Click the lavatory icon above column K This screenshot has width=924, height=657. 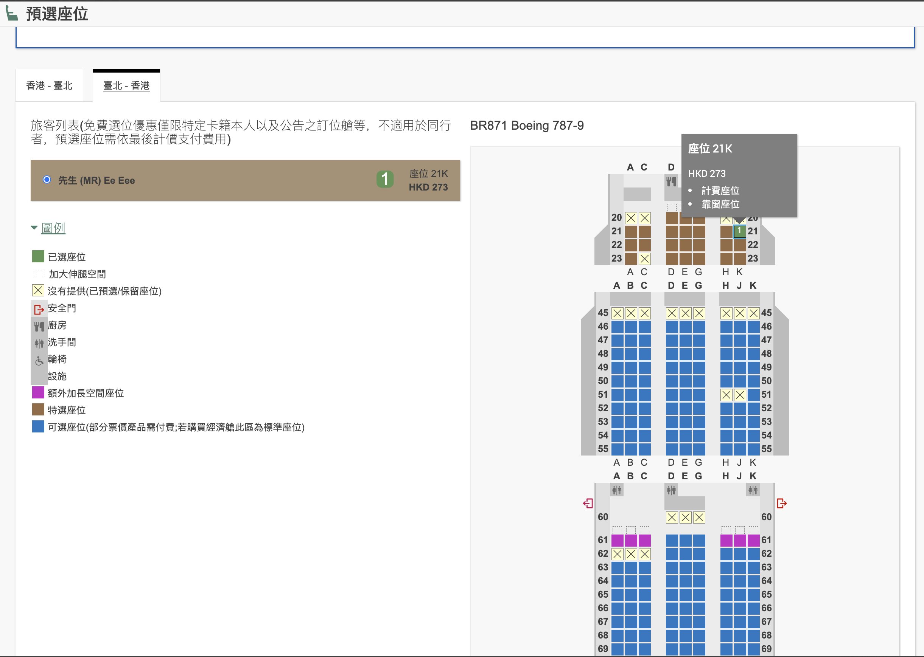(x=753, y=490)
